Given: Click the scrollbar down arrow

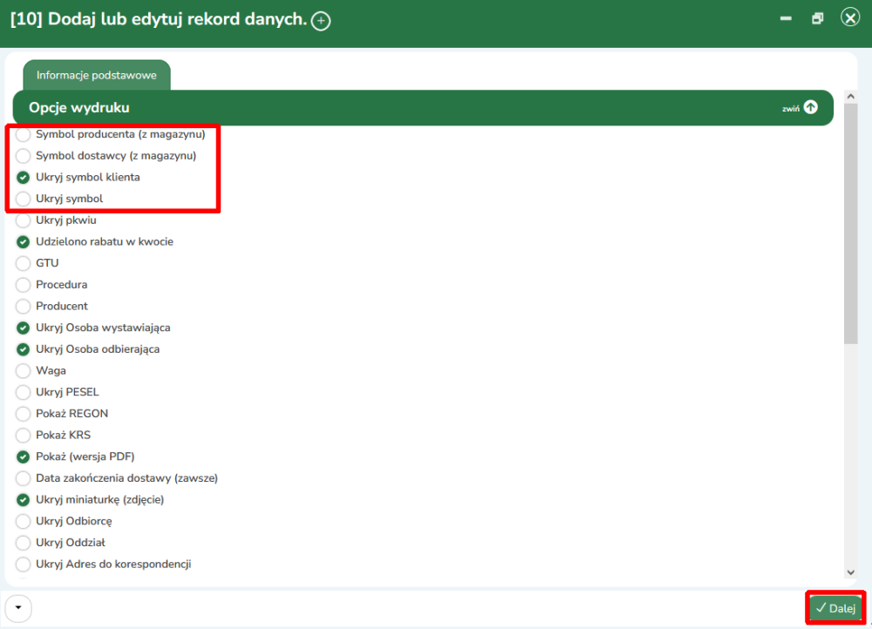Looking at the screenshot, I should tap(851, 572).
